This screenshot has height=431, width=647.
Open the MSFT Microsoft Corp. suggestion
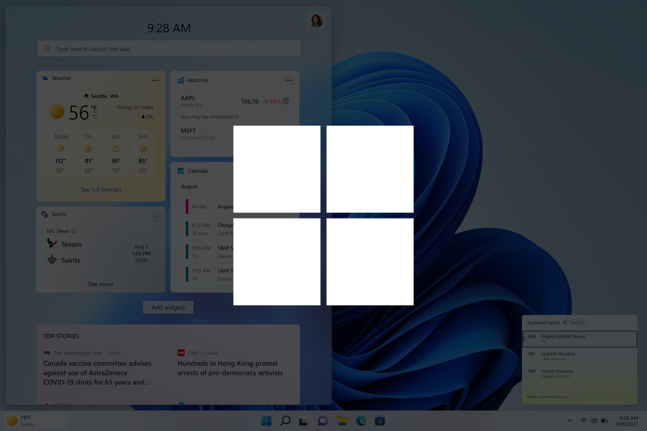(x=198, y=134)
